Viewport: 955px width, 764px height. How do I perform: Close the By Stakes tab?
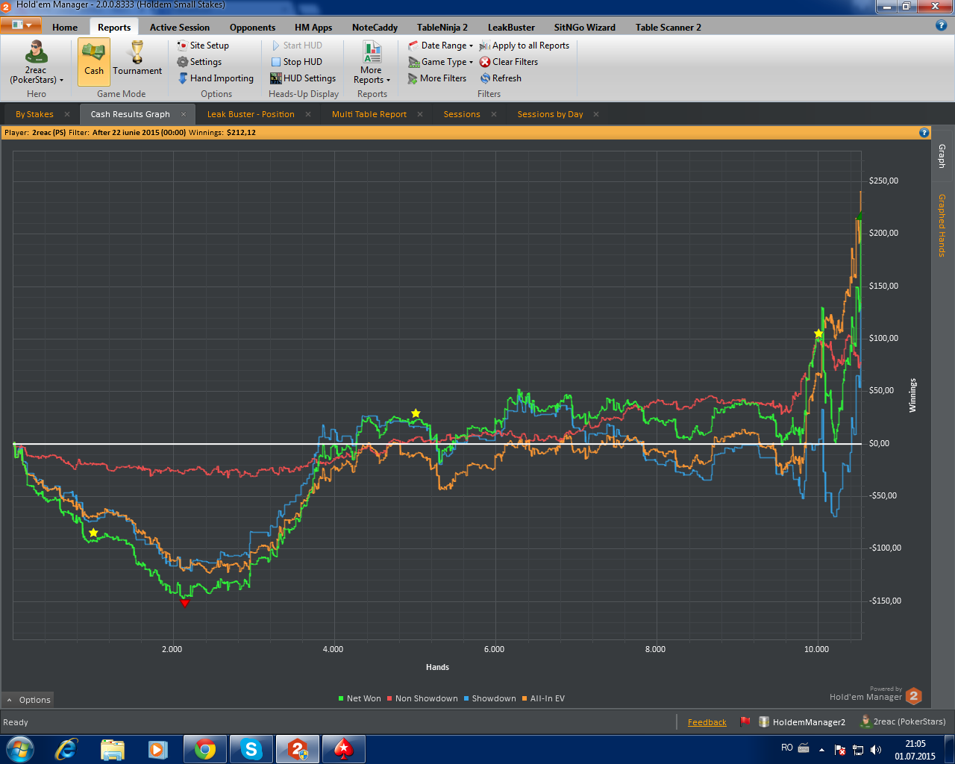click(x=67, y=114)
